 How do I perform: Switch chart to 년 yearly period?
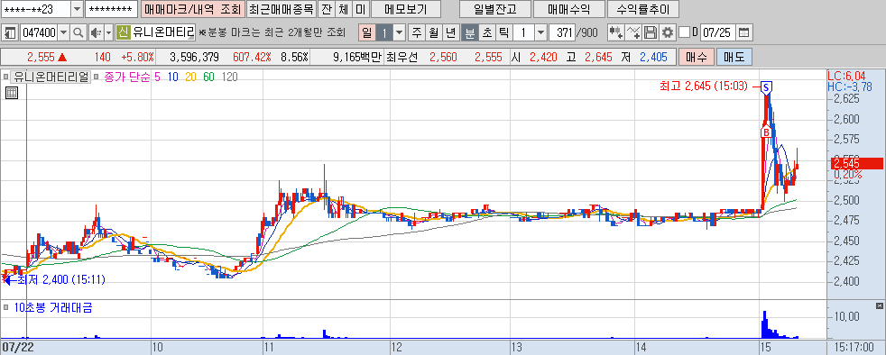[450, 32]
